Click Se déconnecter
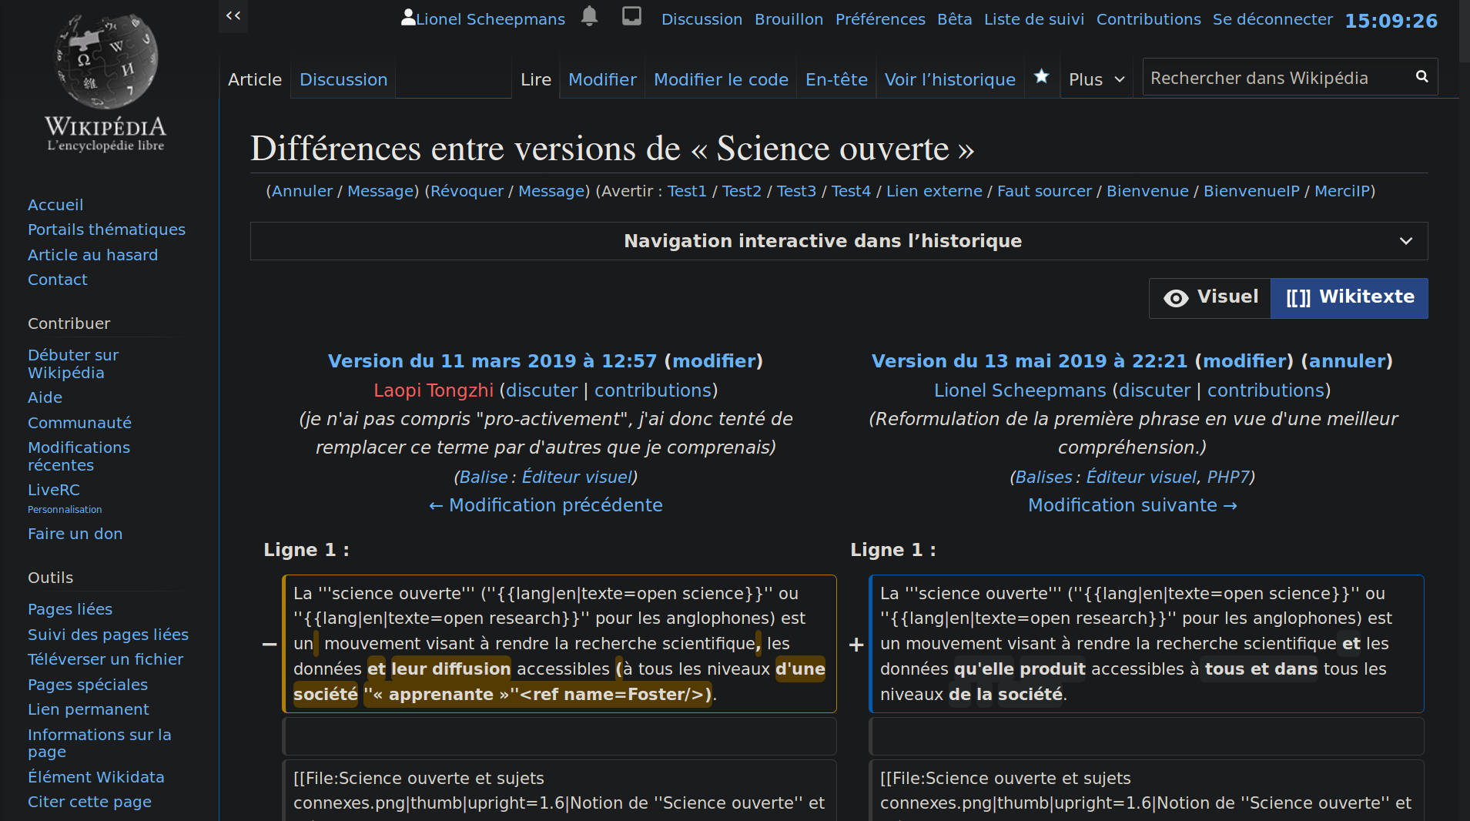Image resolution: width=1470 pixels, height=821 pixels. [1272, 19]
